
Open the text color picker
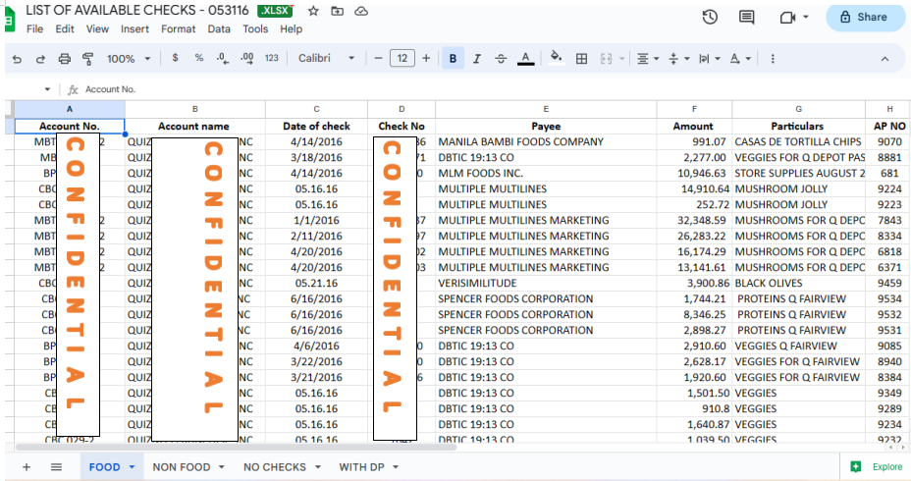[525, 59]
